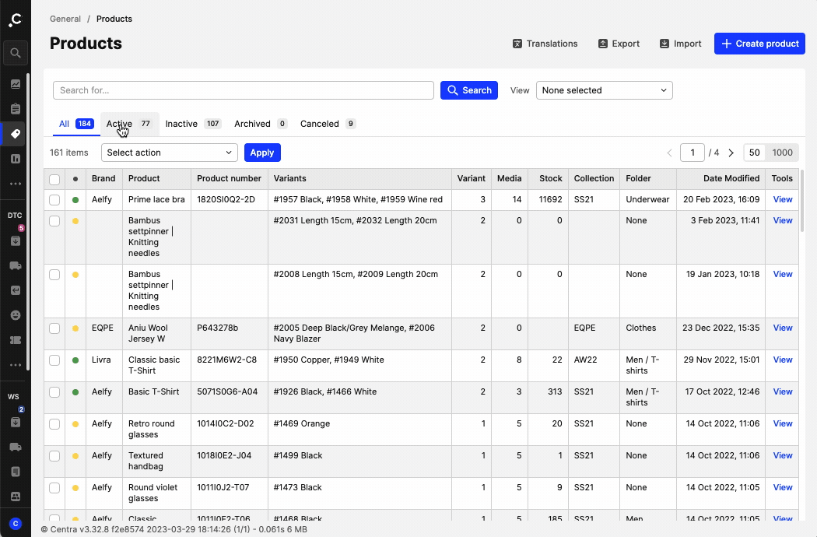Open View link for Classic basic T-Shirt
Image resolution: width=817 pixels, height=537 pixels.
pos(782,360)
